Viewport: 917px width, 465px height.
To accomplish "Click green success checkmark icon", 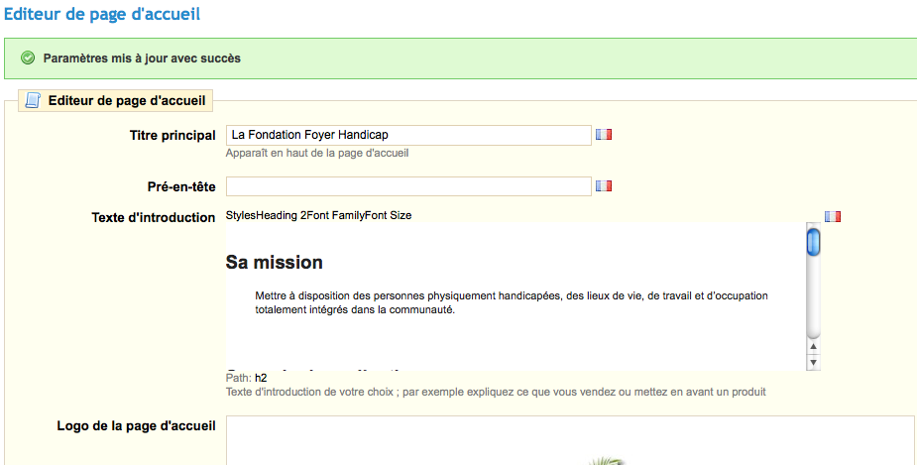I will [x=28, y=58].
